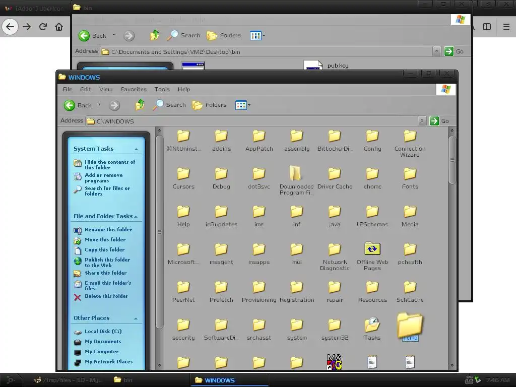Go to Local Disk (C:) link
Screen dimensions: 516x387
point(98,332)
